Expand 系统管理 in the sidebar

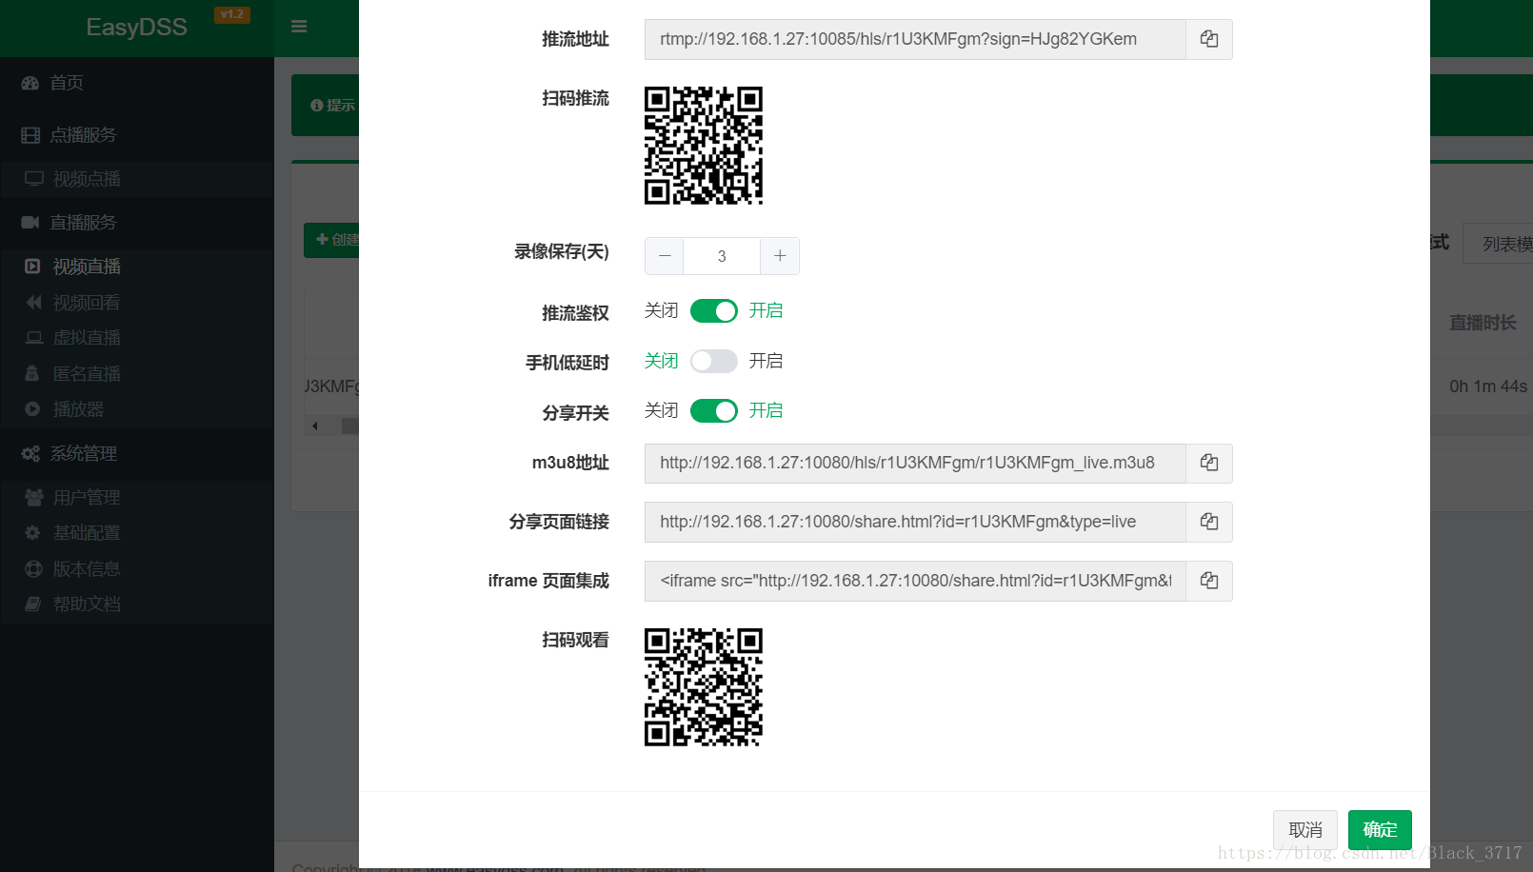point(137,454)
